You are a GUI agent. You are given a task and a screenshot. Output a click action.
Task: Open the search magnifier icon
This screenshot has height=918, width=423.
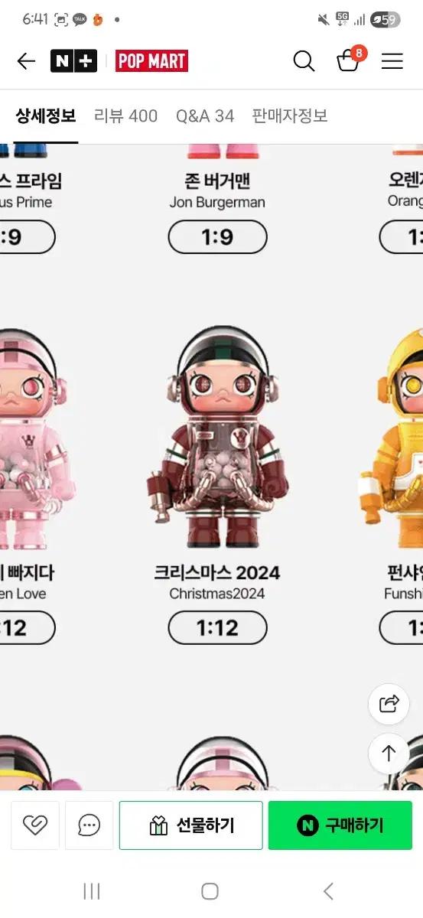coord(304,61)
